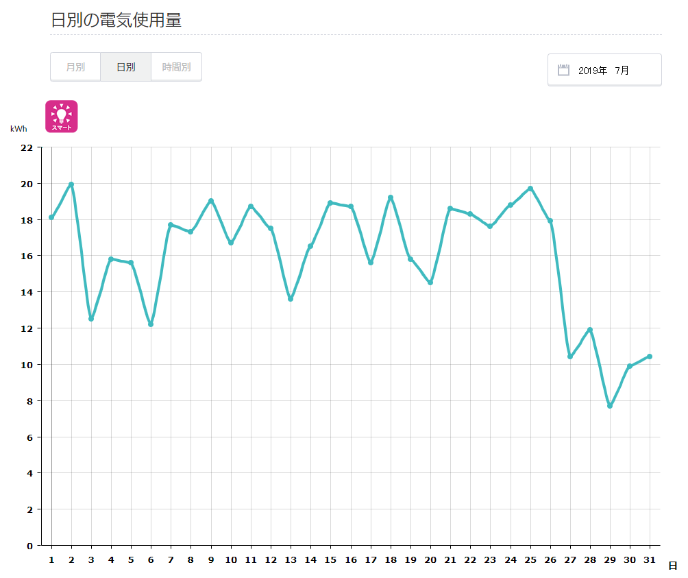Viewport: 688px width, 578px height.
Task: Click the data point for day 14
Action: click(x=310, y=246)
